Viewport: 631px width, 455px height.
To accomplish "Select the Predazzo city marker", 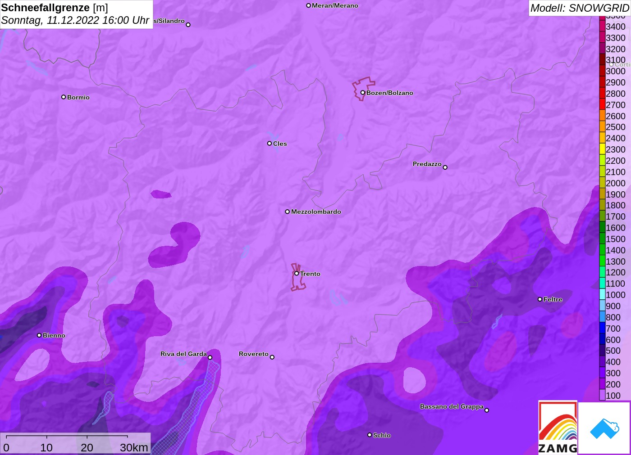I will 445,167.
